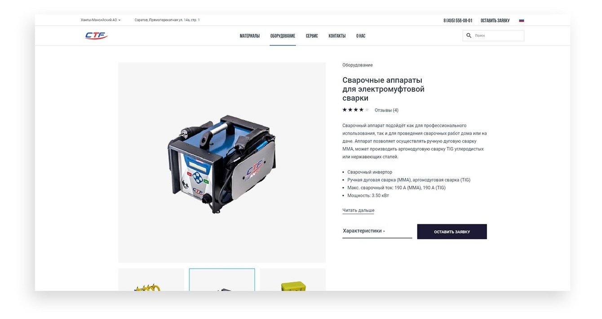Viewport: 602px width, 319px height.
Task: Click the phone number 8 (495) 556-08-01
Action: [x=458, y=20]
